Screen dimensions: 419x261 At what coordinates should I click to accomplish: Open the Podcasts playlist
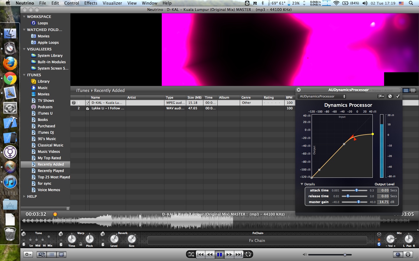[x=45, y=107]
